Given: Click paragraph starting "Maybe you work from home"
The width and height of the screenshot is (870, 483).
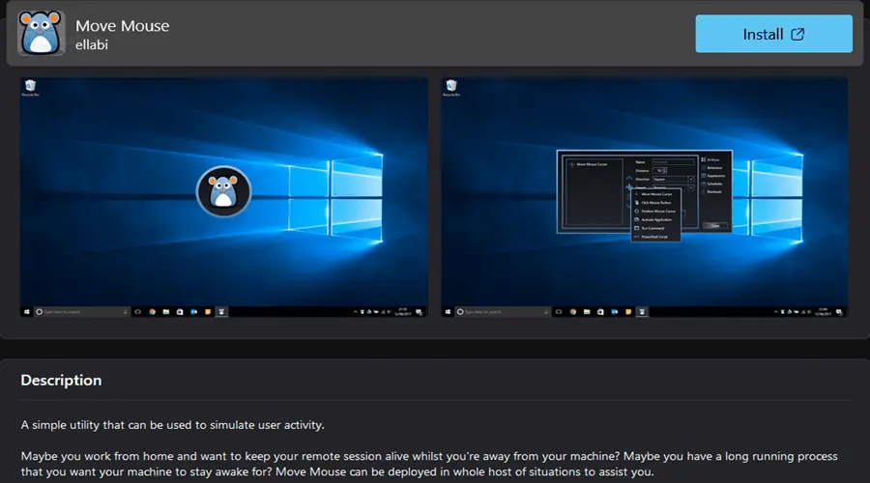Looking at the screenshot, I should tap(429, 464).
